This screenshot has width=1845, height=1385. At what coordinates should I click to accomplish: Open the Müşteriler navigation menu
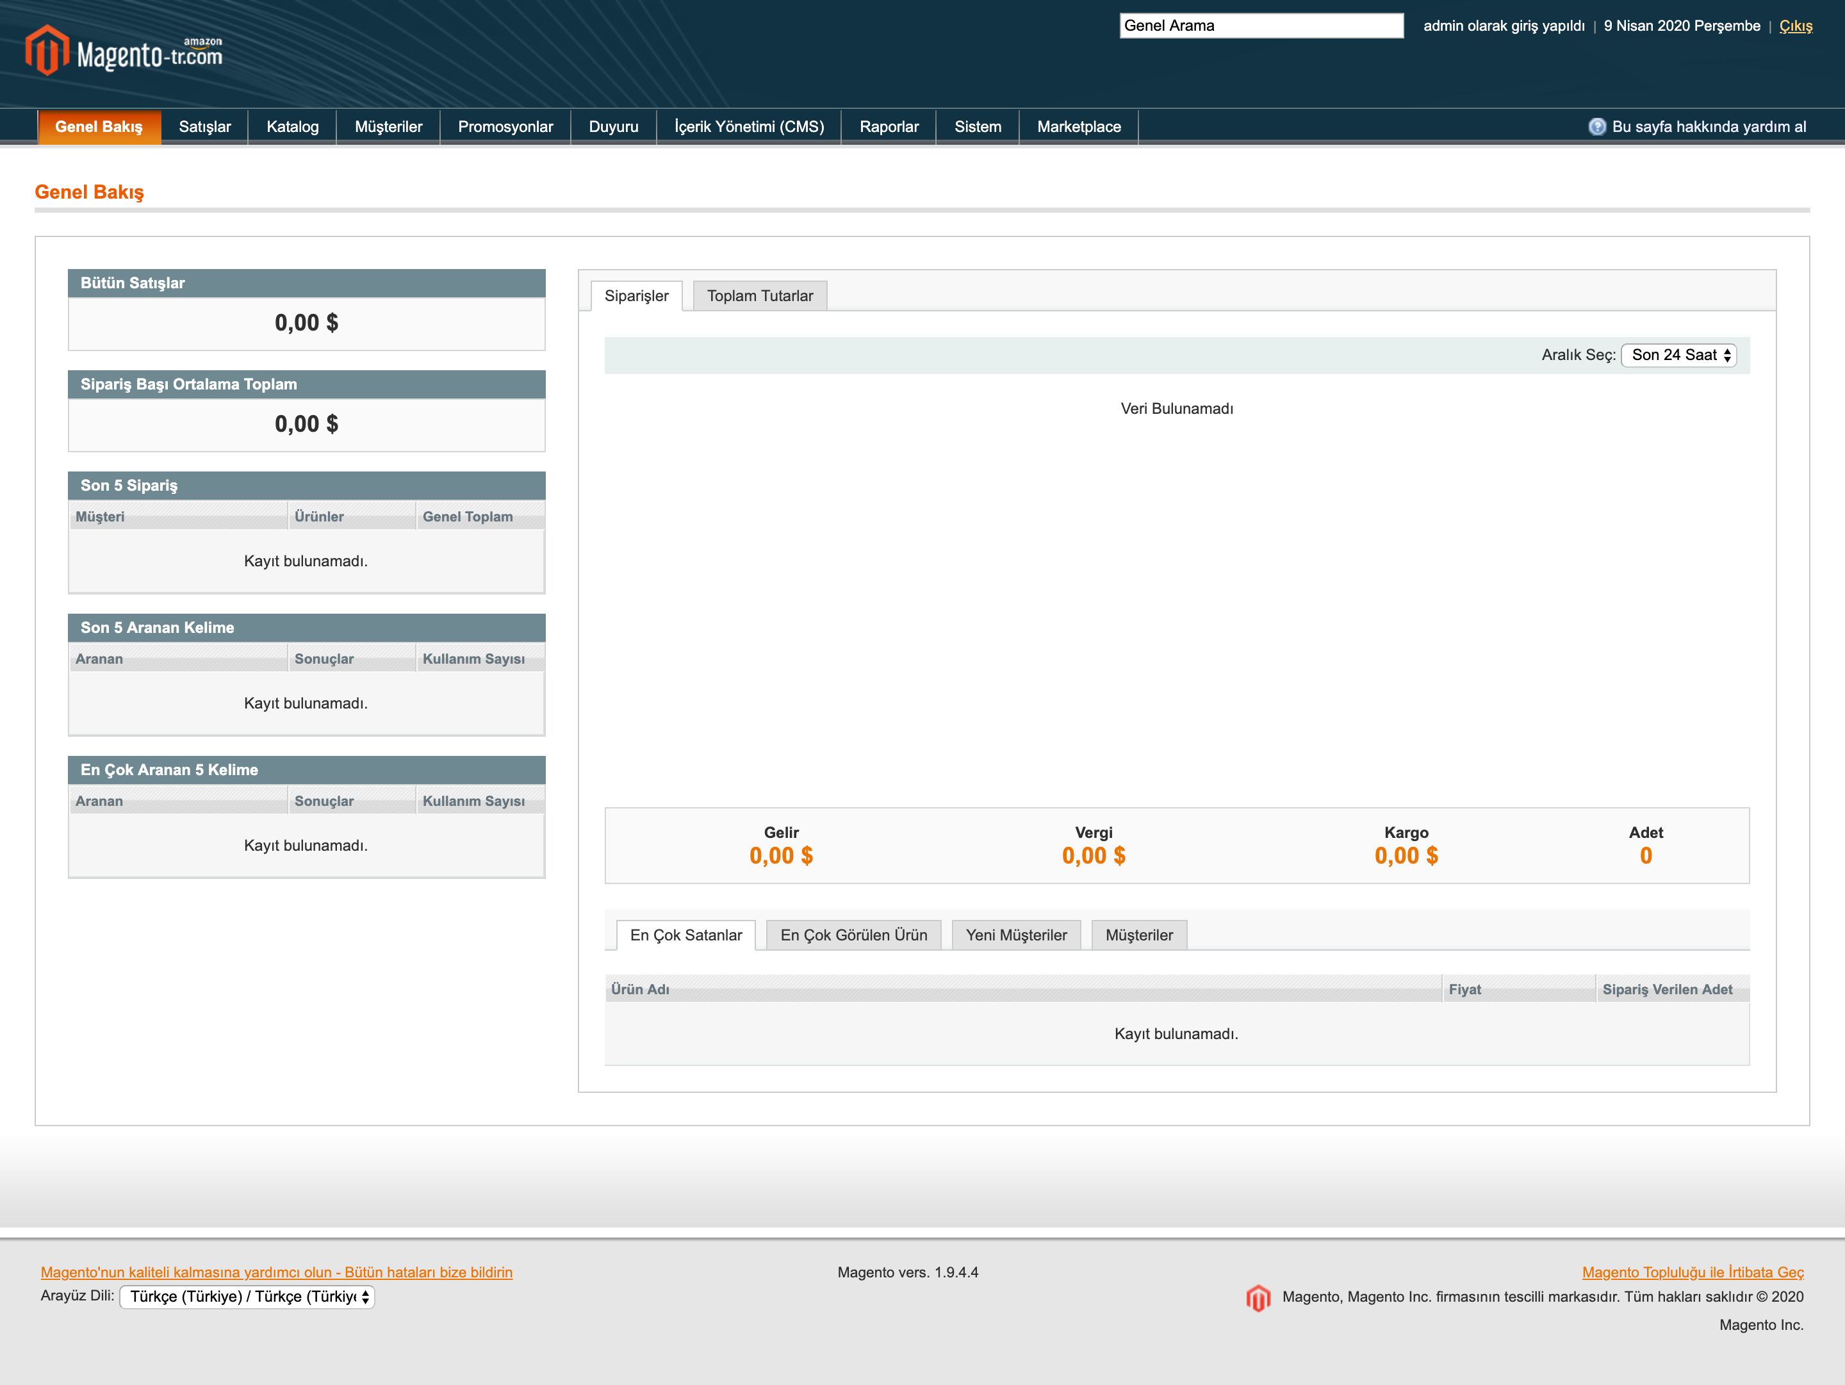point(389,127)
